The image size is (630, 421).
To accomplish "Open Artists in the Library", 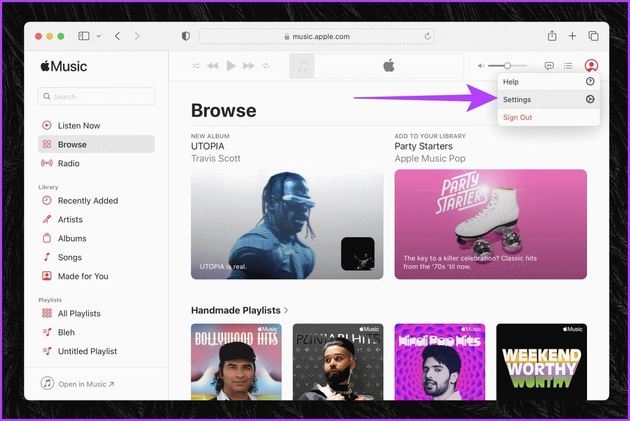I will 96,220.
